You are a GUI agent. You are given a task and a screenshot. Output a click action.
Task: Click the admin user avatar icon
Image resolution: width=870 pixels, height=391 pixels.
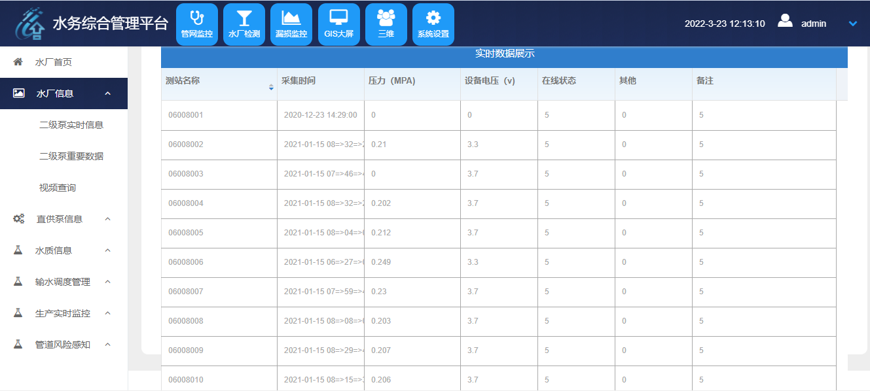785,21
